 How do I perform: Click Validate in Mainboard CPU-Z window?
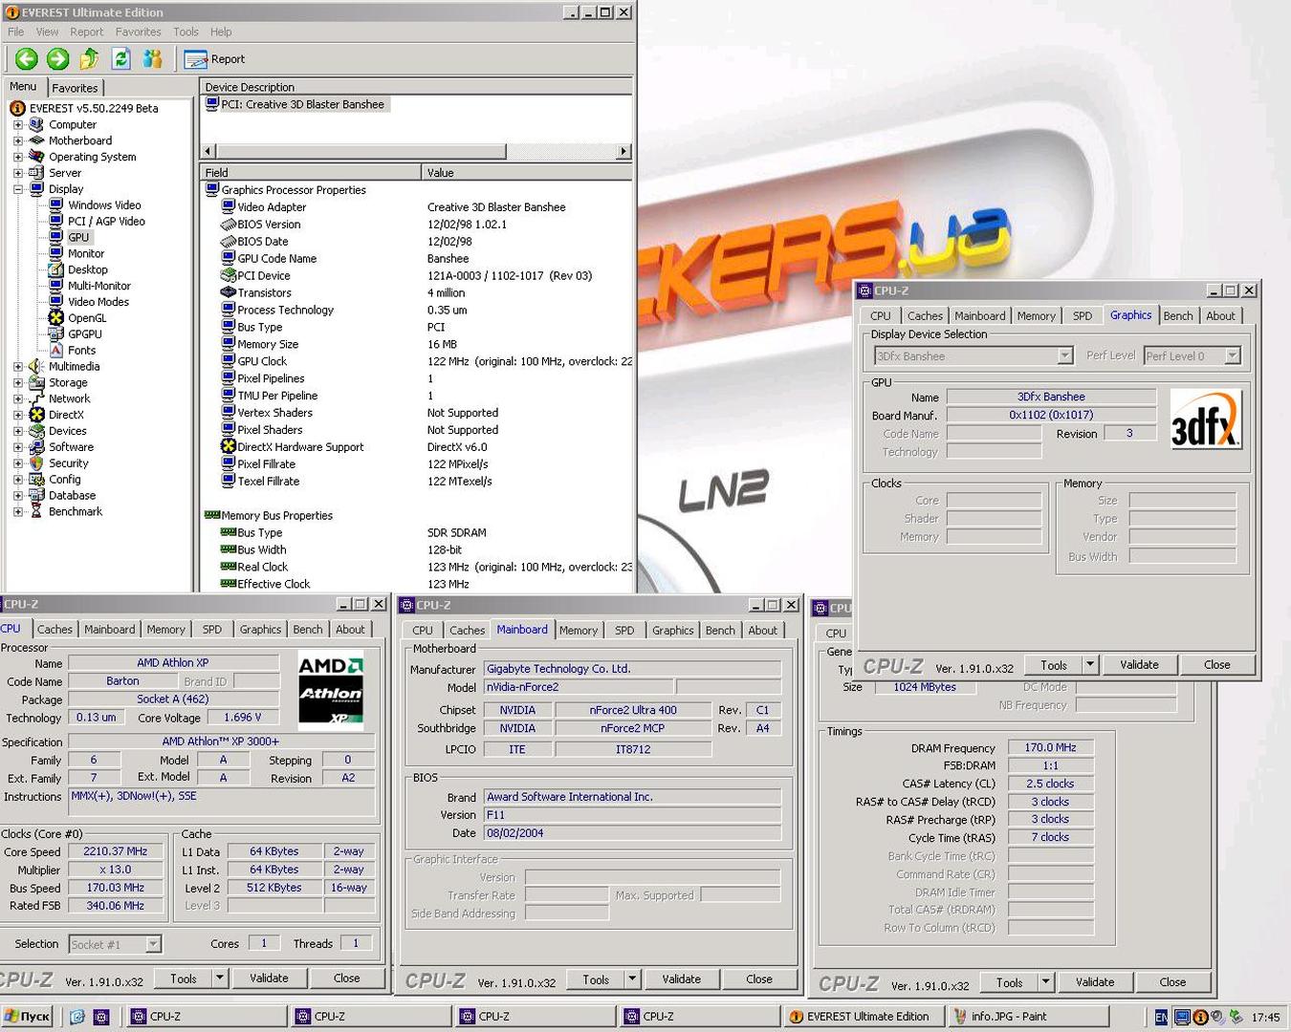pyautogui.click(x=681, y=979)
